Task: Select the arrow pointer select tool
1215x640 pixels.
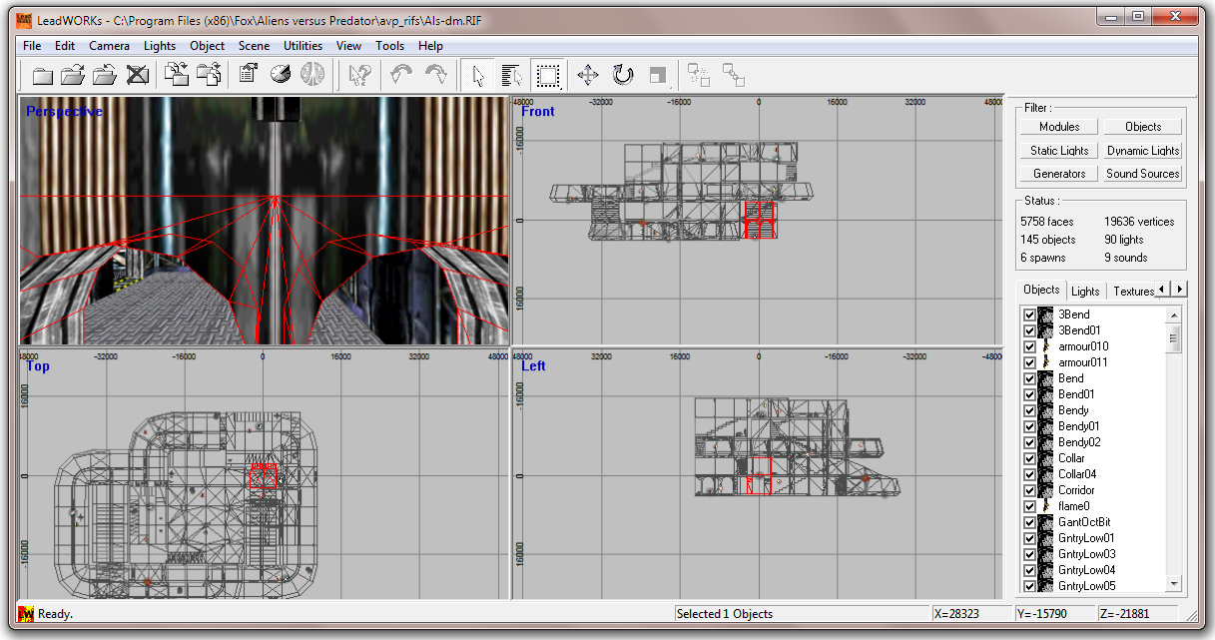Action: point(478,75)
